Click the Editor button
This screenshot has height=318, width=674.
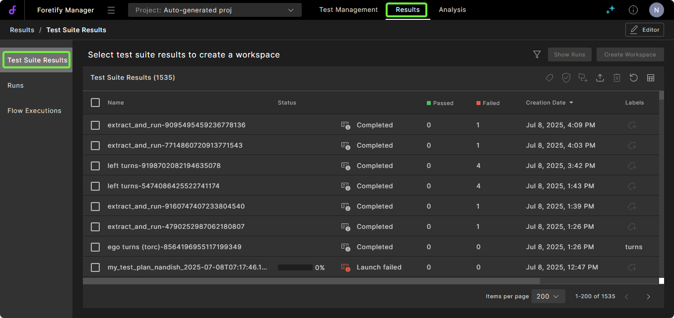tap(644, 30)
